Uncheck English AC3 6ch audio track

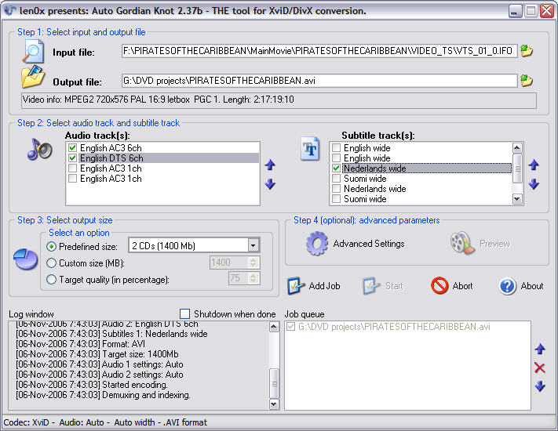click(x=73, y=148)
